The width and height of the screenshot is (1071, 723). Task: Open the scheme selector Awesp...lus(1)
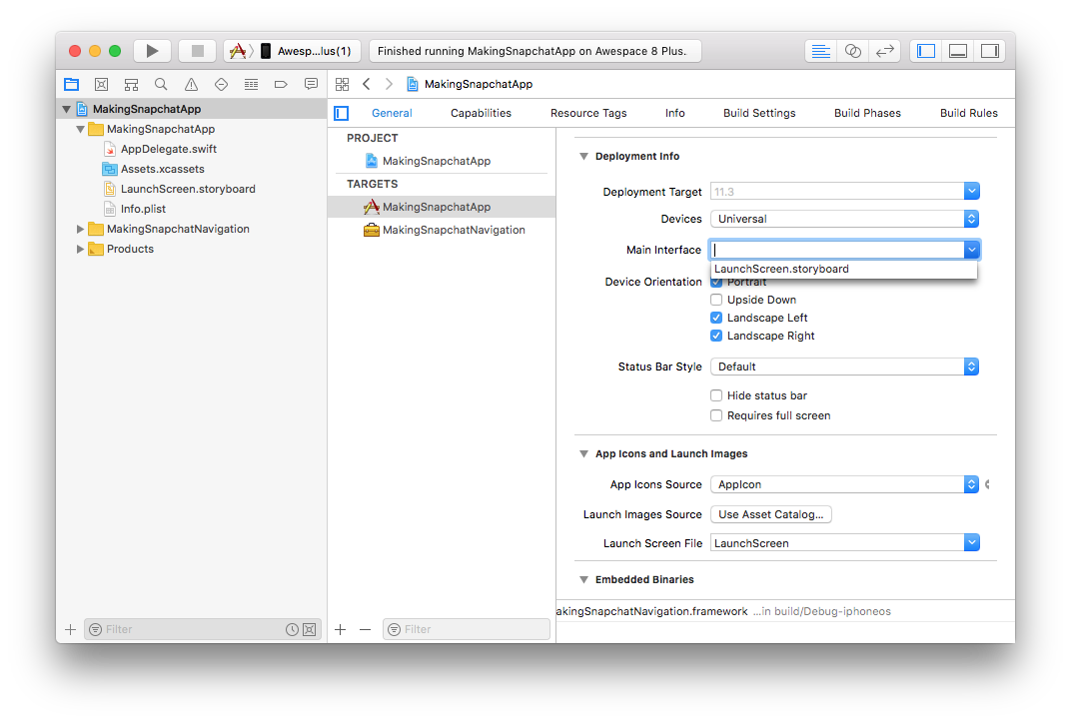click(293, 51)
